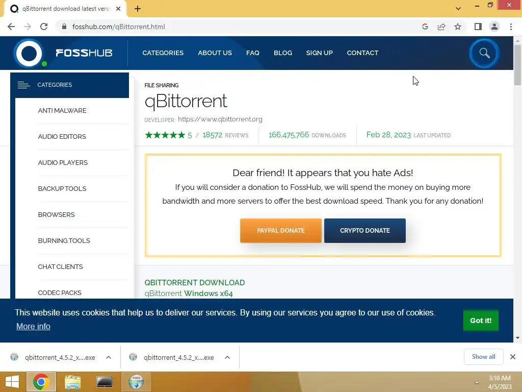Show hidden system tray icons arrow

click(x=477, y=382)
